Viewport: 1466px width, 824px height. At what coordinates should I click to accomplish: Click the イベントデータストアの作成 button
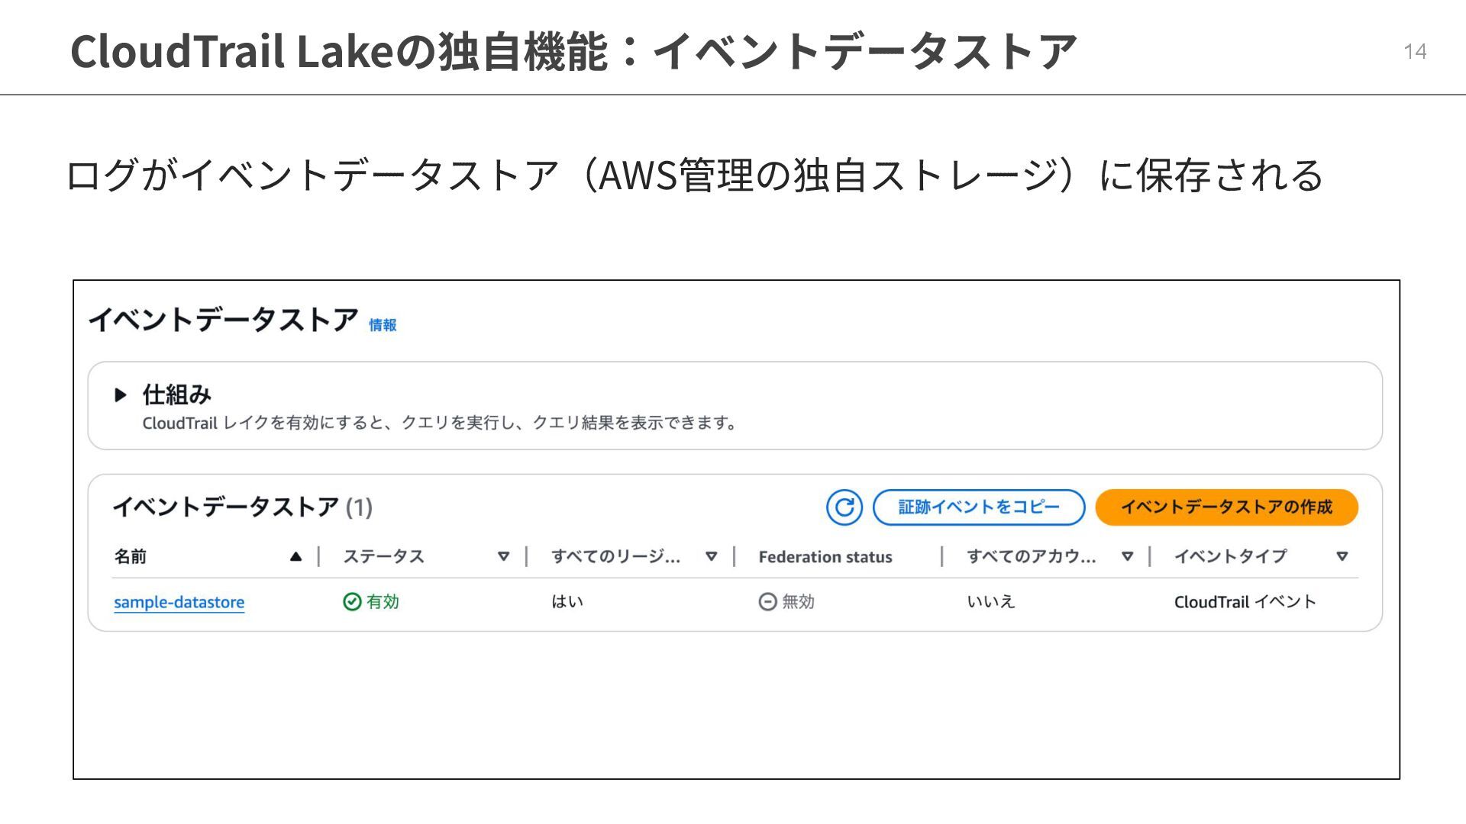pyautogui.click(x=1226, y=507)
